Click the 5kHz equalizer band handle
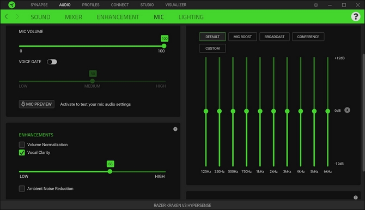This screenshot has height=210, width=365. [x=314, y=111]
